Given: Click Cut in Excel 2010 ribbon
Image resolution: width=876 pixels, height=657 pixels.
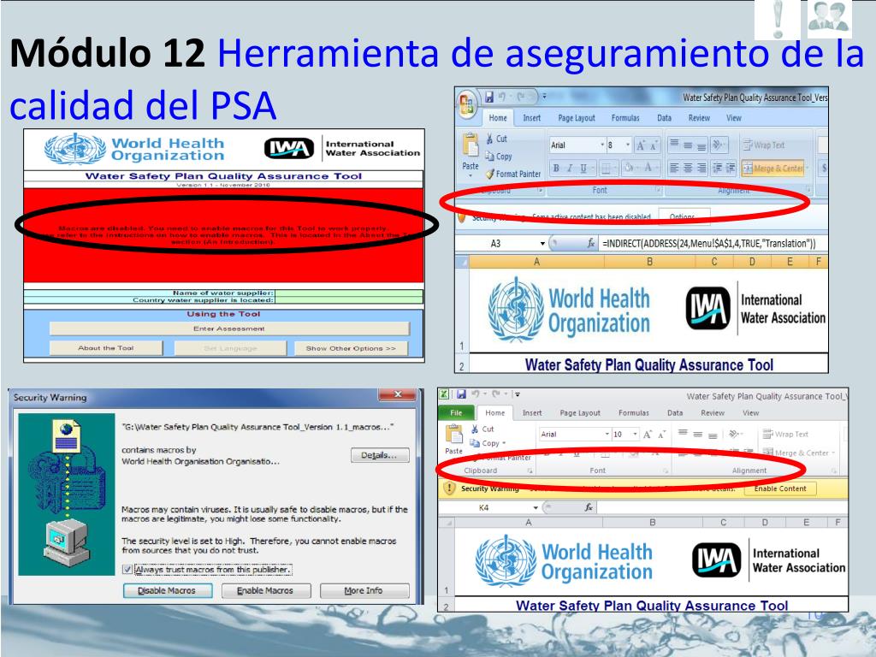Looking at the screenshot, I should 482,429.
